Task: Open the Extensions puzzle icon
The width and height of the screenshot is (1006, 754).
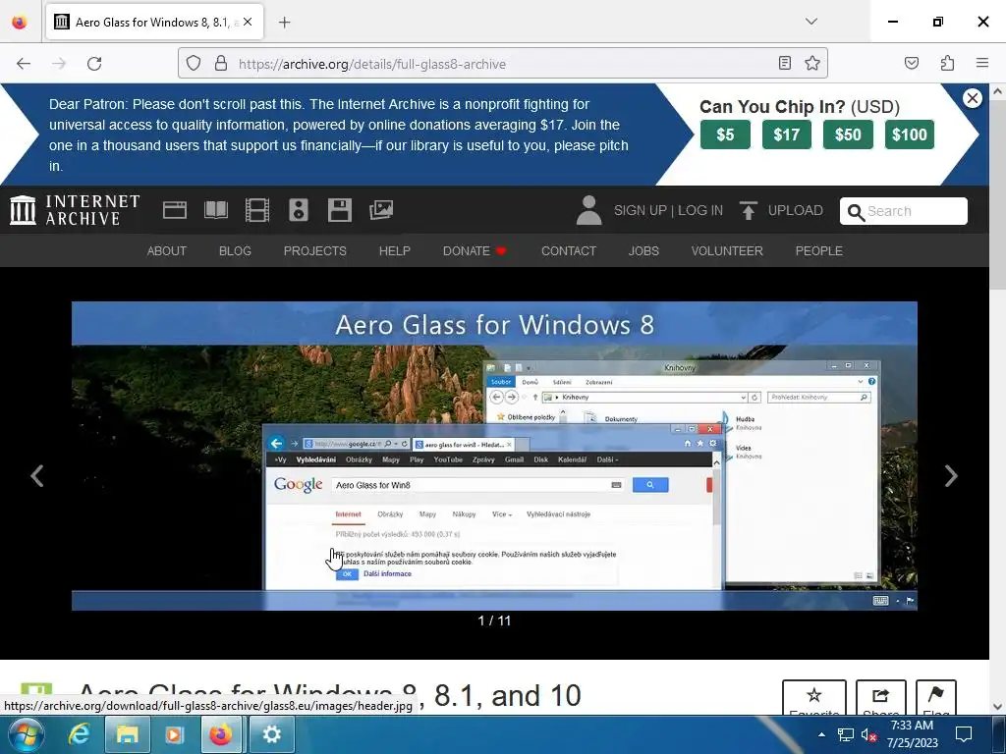Action: click(x=948, y=63)
